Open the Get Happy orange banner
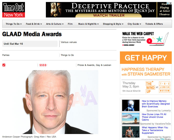This screenshot has height=140, width=174. (146, 58)
